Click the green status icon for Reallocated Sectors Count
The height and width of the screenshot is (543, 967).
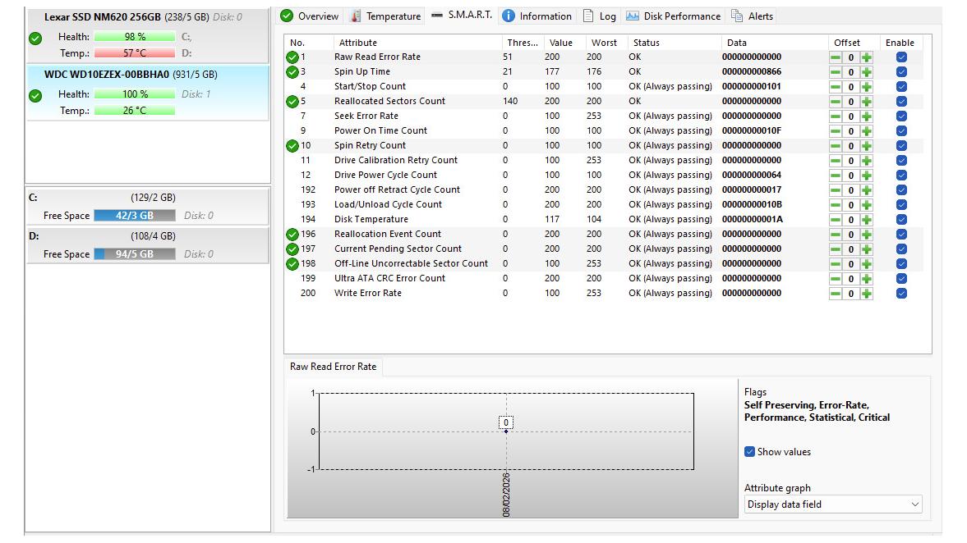pyautogui.click(x=292, y=102)
